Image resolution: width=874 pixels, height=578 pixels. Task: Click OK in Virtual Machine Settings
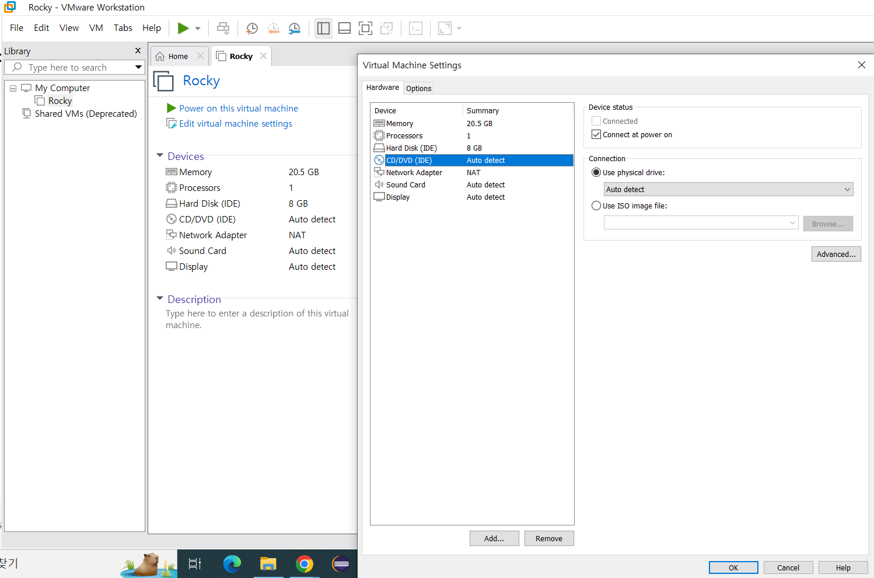[733, 567]
